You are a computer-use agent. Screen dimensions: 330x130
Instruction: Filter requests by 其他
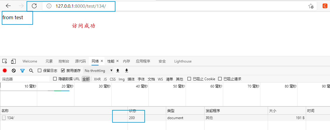[x=179, y=79]
